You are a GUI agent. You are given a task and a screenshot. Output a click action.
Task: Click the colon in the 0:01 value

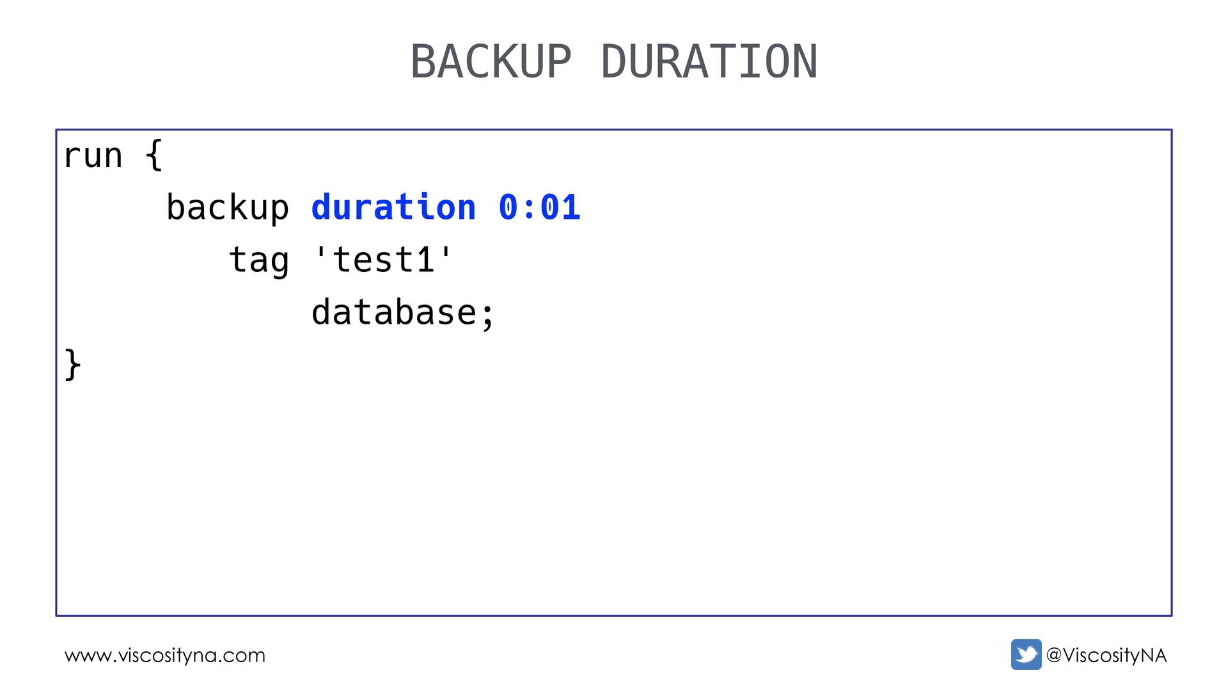click(529, 209)
